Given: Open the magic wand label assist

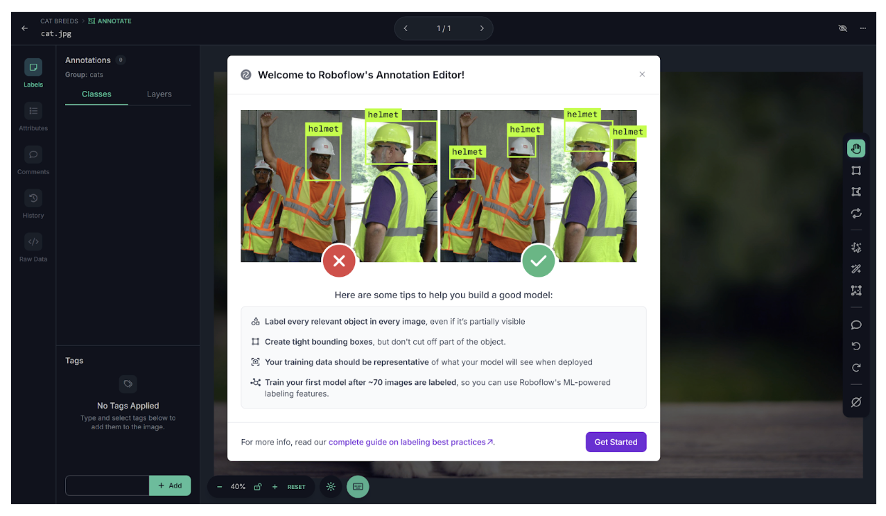Looking at the screenshot, I should pyautogui.click(x=856, y=269).
